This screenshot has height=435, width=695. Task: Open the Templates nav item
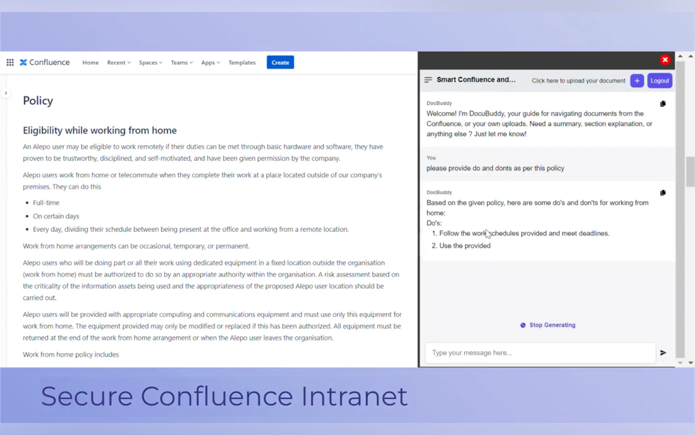[242, 62]
